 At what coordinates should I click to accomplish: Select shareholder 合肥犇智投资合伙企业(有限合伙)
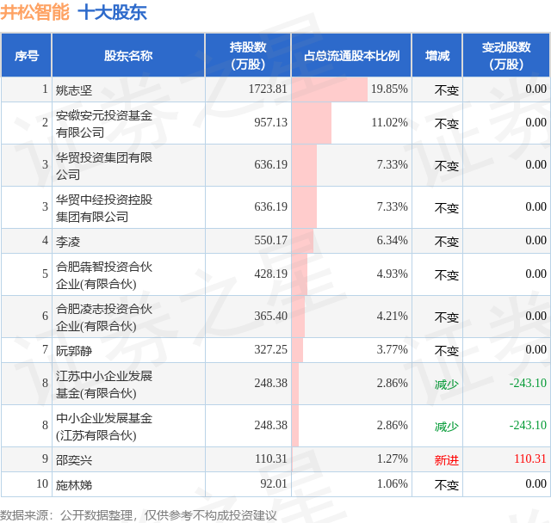104,275
